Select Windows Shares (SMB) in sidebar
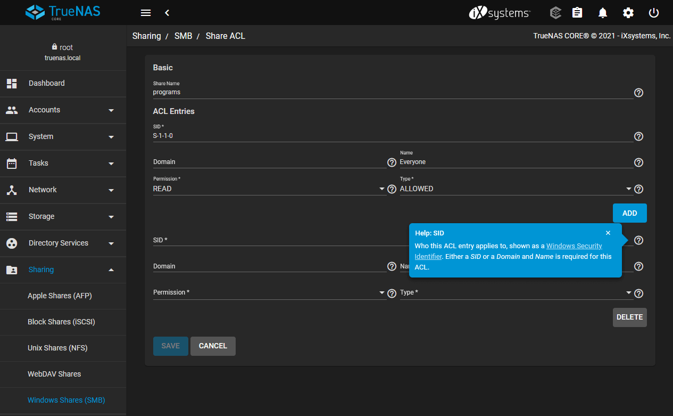Image resolution: width=673 pixels, height=416 pixels. 66,400
